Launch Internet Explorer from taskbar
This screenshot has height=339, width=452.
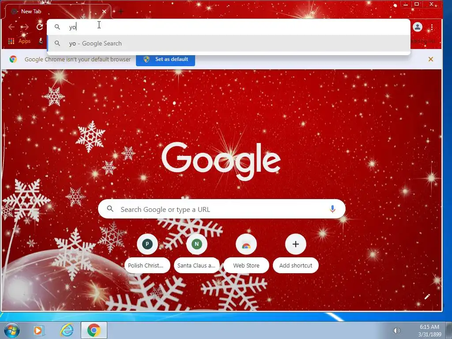67,330
